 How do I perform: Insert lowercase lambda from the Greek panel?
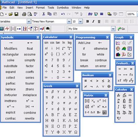tap(70, 97)
